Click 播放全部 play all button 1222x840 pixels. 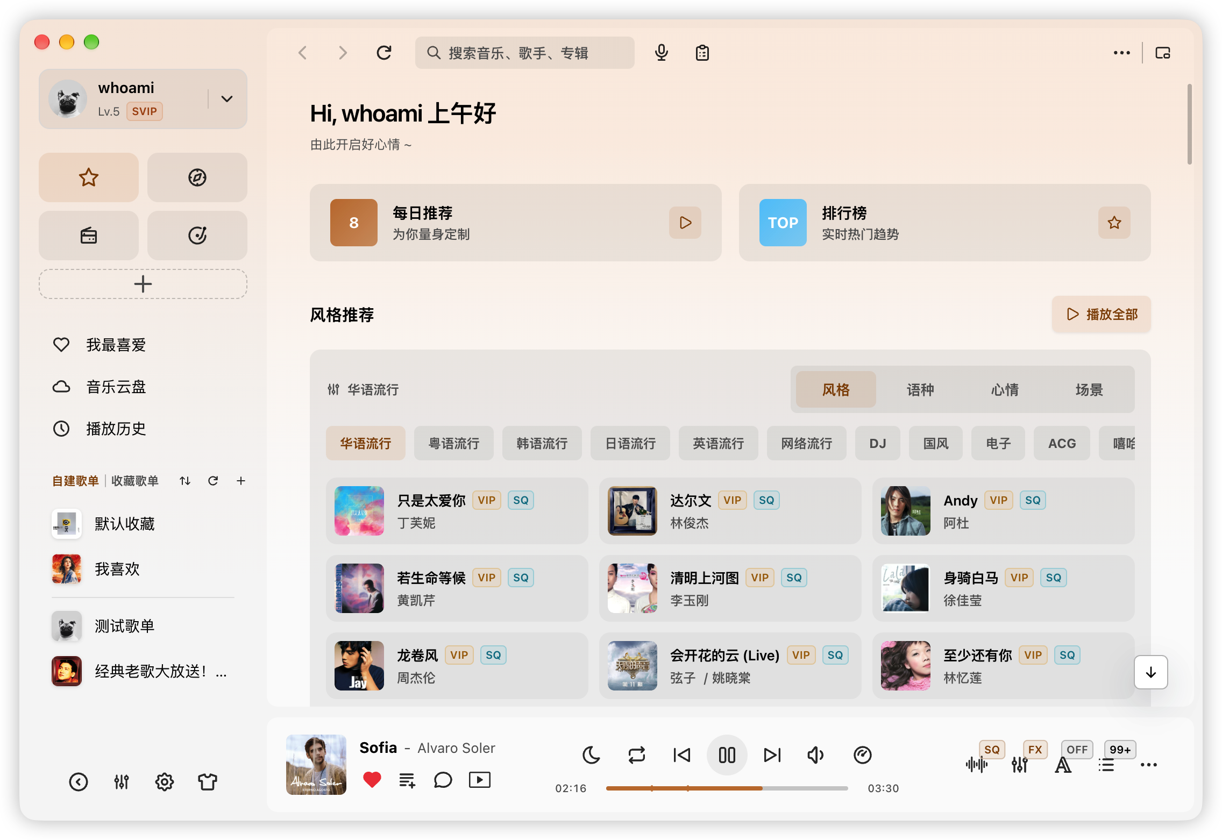coord(1102,314)
